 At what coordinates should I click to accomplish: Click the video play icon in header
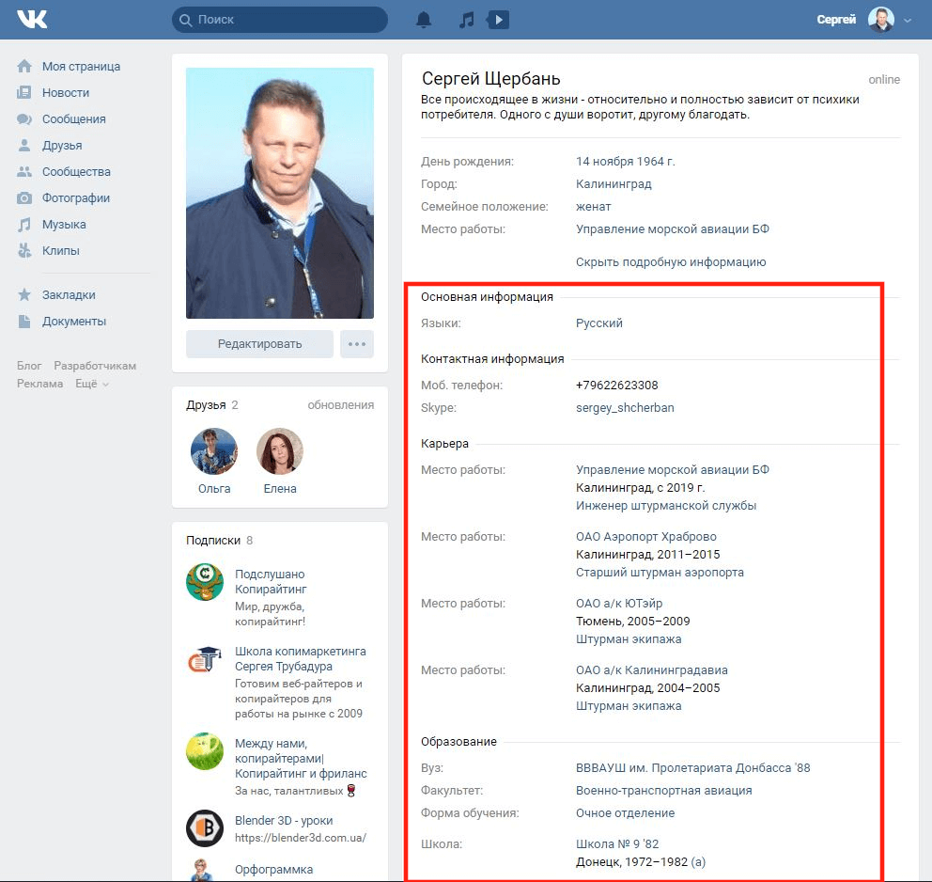(498, 20)
